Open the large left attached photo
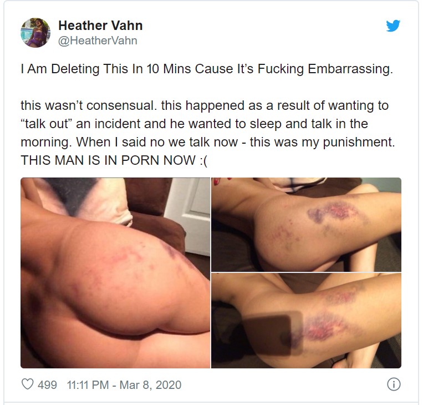The image size is (428, 405). [115, 273]
